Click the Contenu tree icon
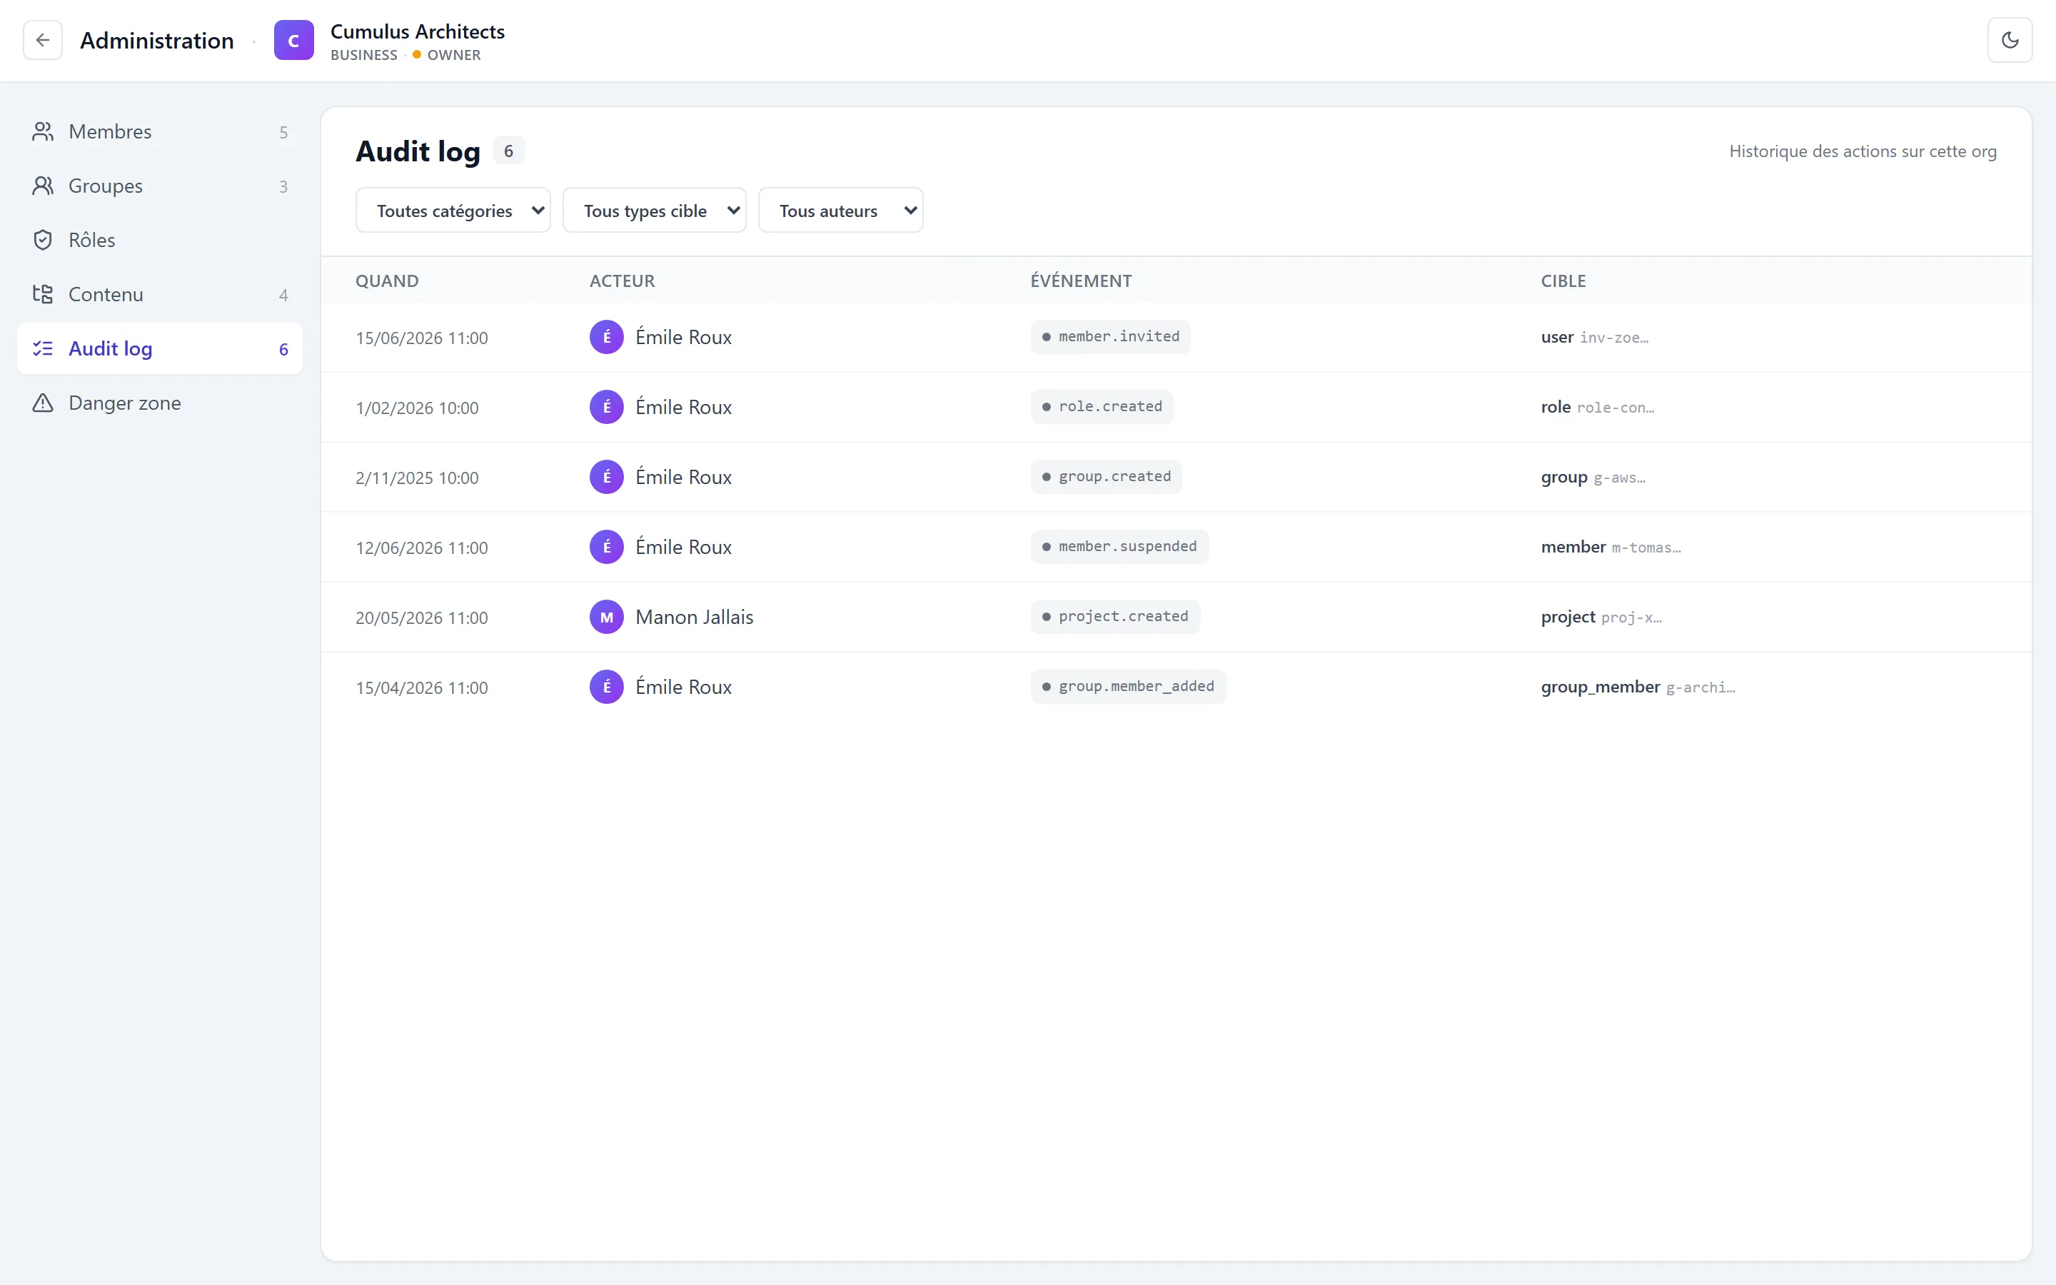 (43, 294)
